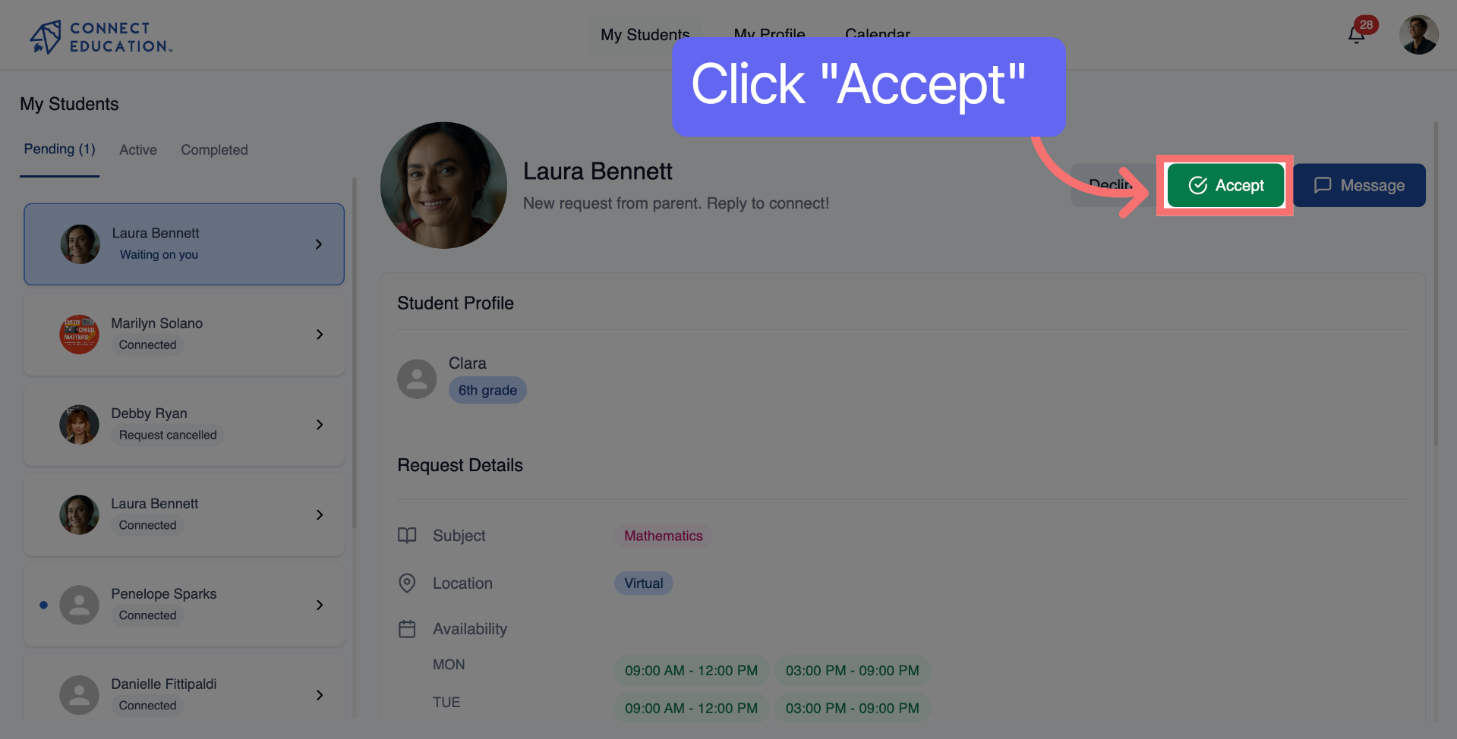Click the Message button
Screen dimensions: 1457x739
1359,185
